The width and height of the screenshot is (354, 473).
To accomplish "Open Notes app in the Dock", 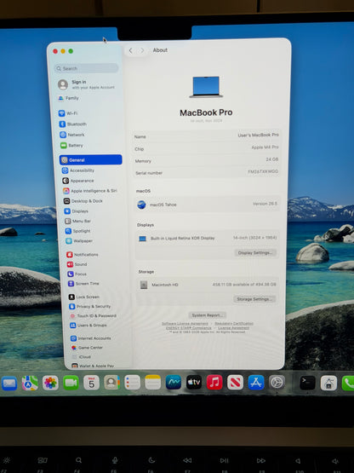I will point(152,383).
